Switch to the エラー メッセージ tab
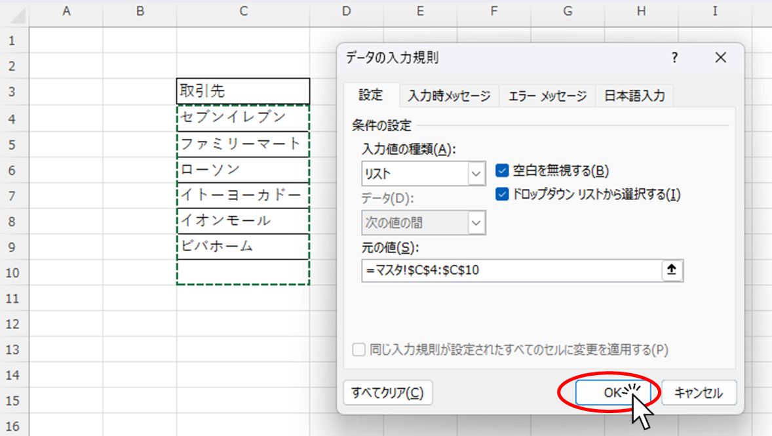Viewport: 772px width, 436px height. coord(547,96)
